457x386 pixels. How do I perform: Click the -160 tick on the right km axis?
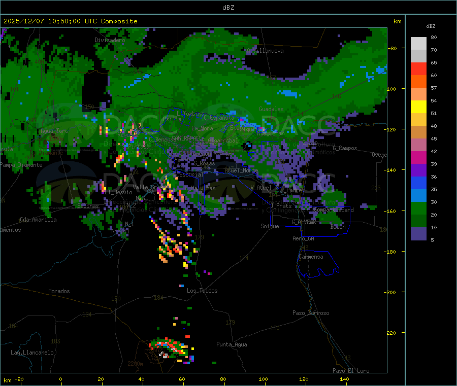[389, 211]
